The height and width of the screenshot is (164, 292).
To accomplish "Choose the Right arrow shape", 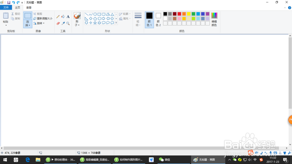I will point(104,19).
